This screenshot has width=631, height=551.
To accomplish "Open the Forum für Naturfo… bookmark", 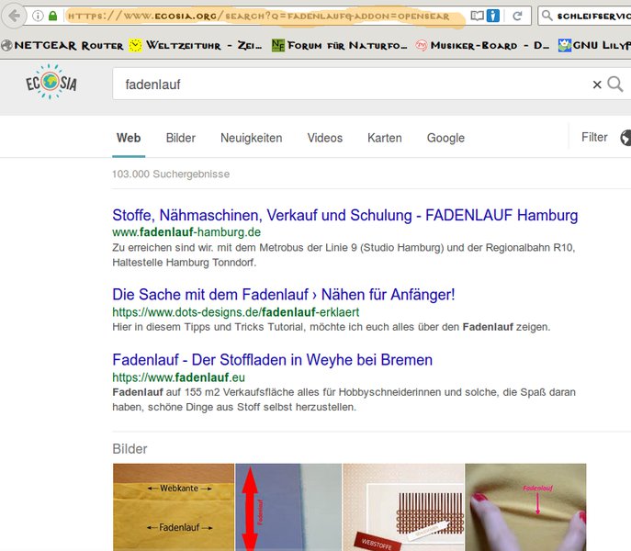I will 339,46.
